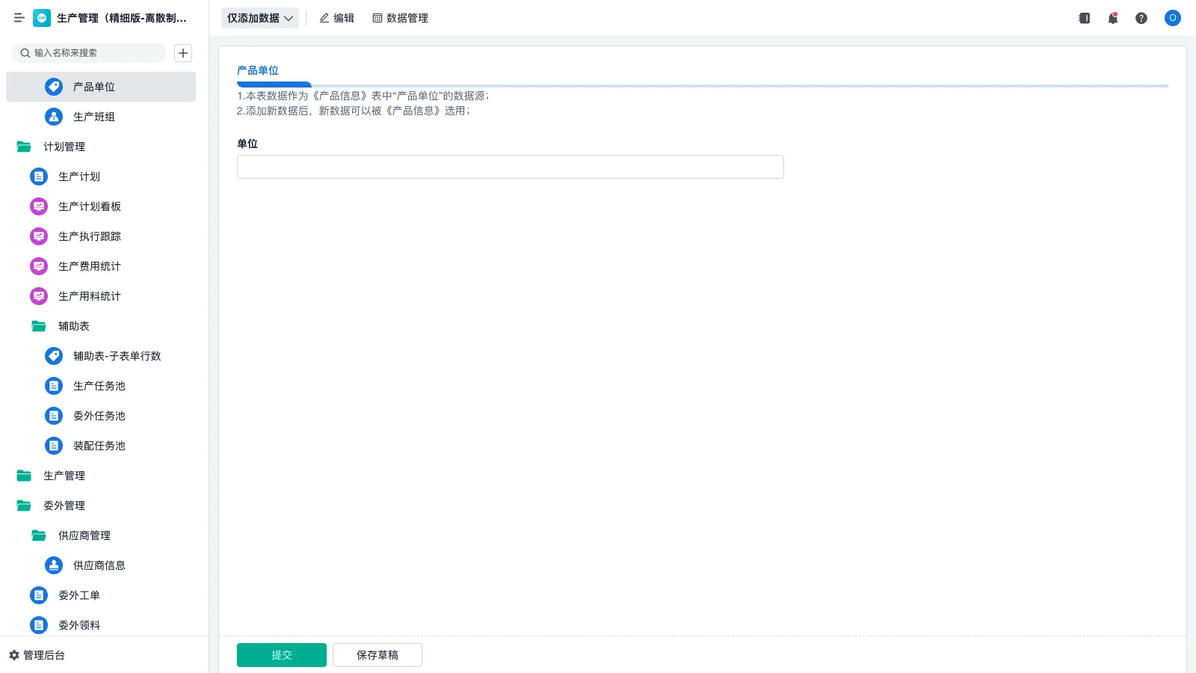Select 生产费用统计 in the sidebar

pos(89,266)
